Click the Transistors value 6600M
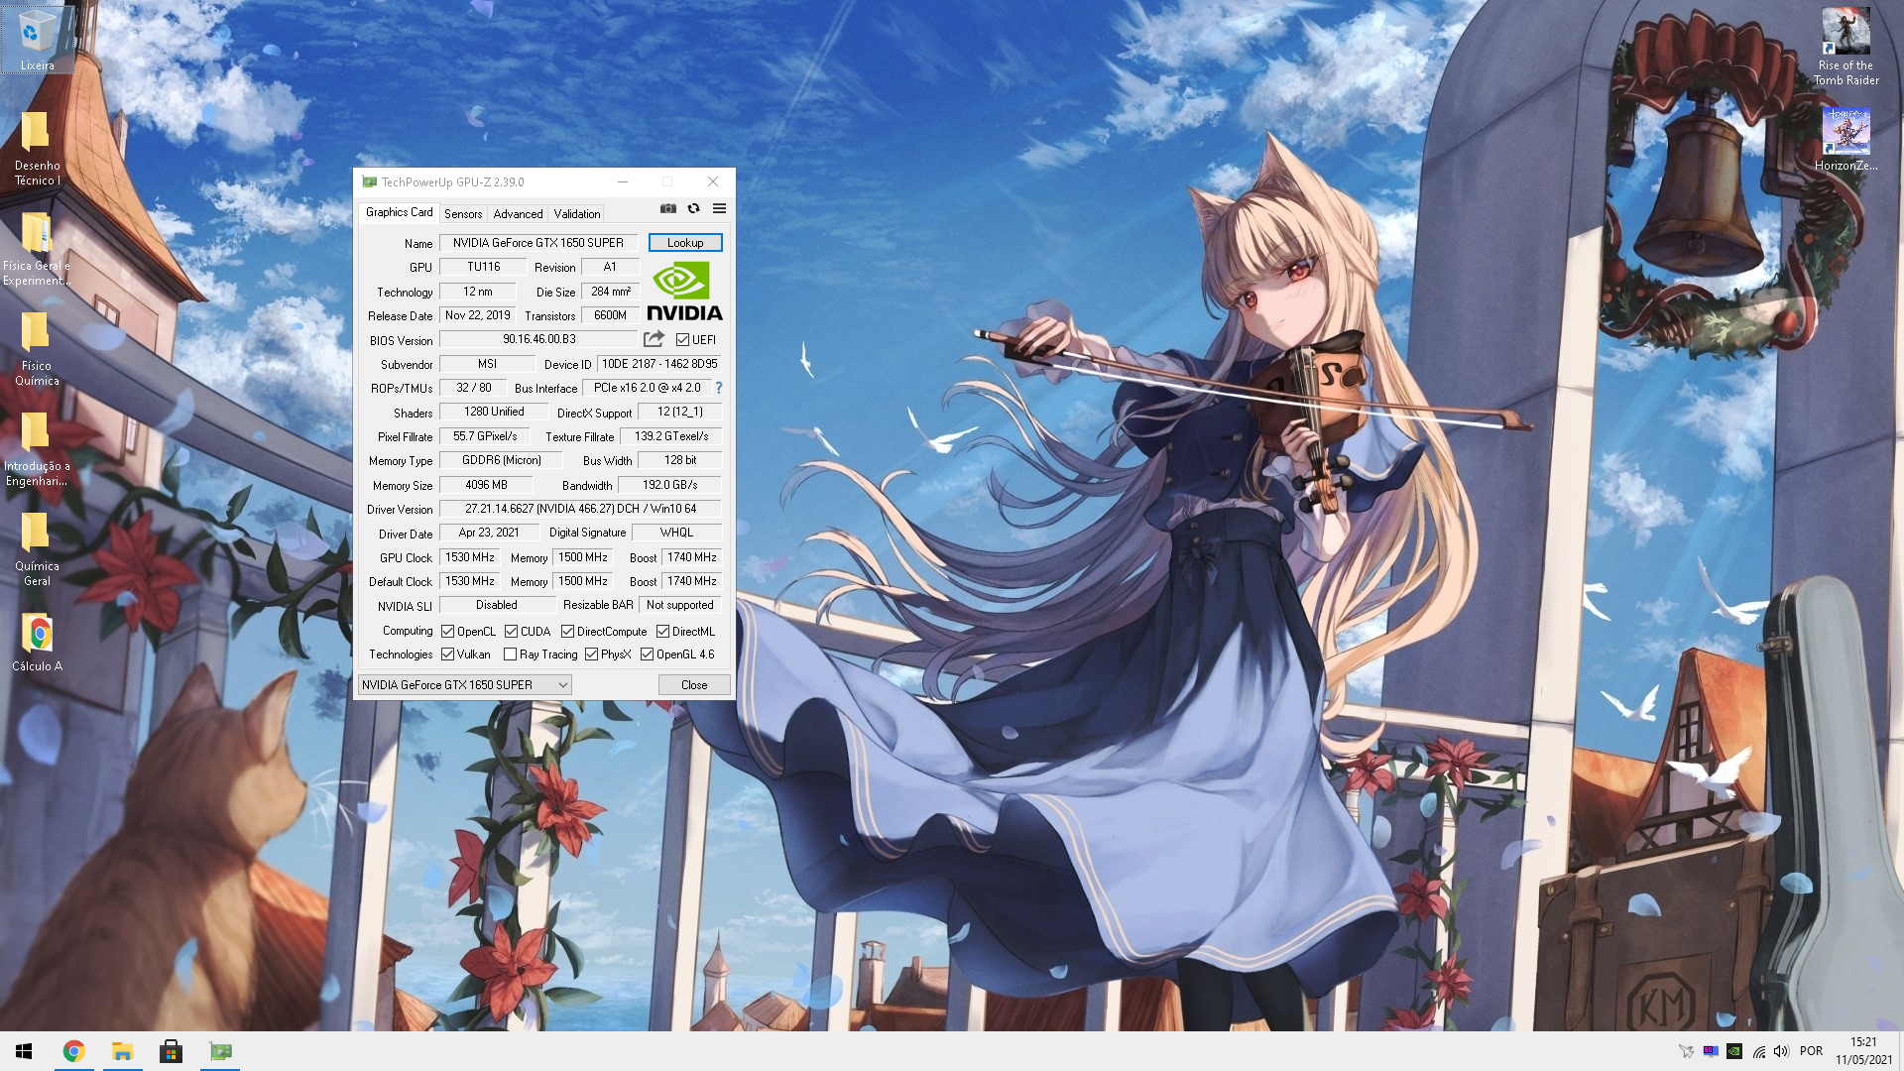This screenshot has width=1904, height=1071. click(x=610, y=315)
